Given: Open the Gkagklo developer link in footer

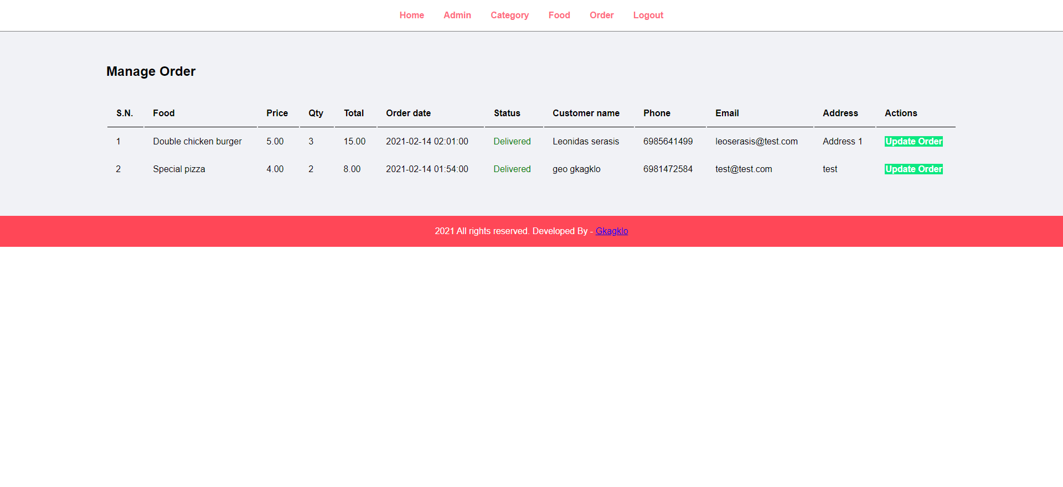Looking at the screenshot, I should (x=612, y=231).
